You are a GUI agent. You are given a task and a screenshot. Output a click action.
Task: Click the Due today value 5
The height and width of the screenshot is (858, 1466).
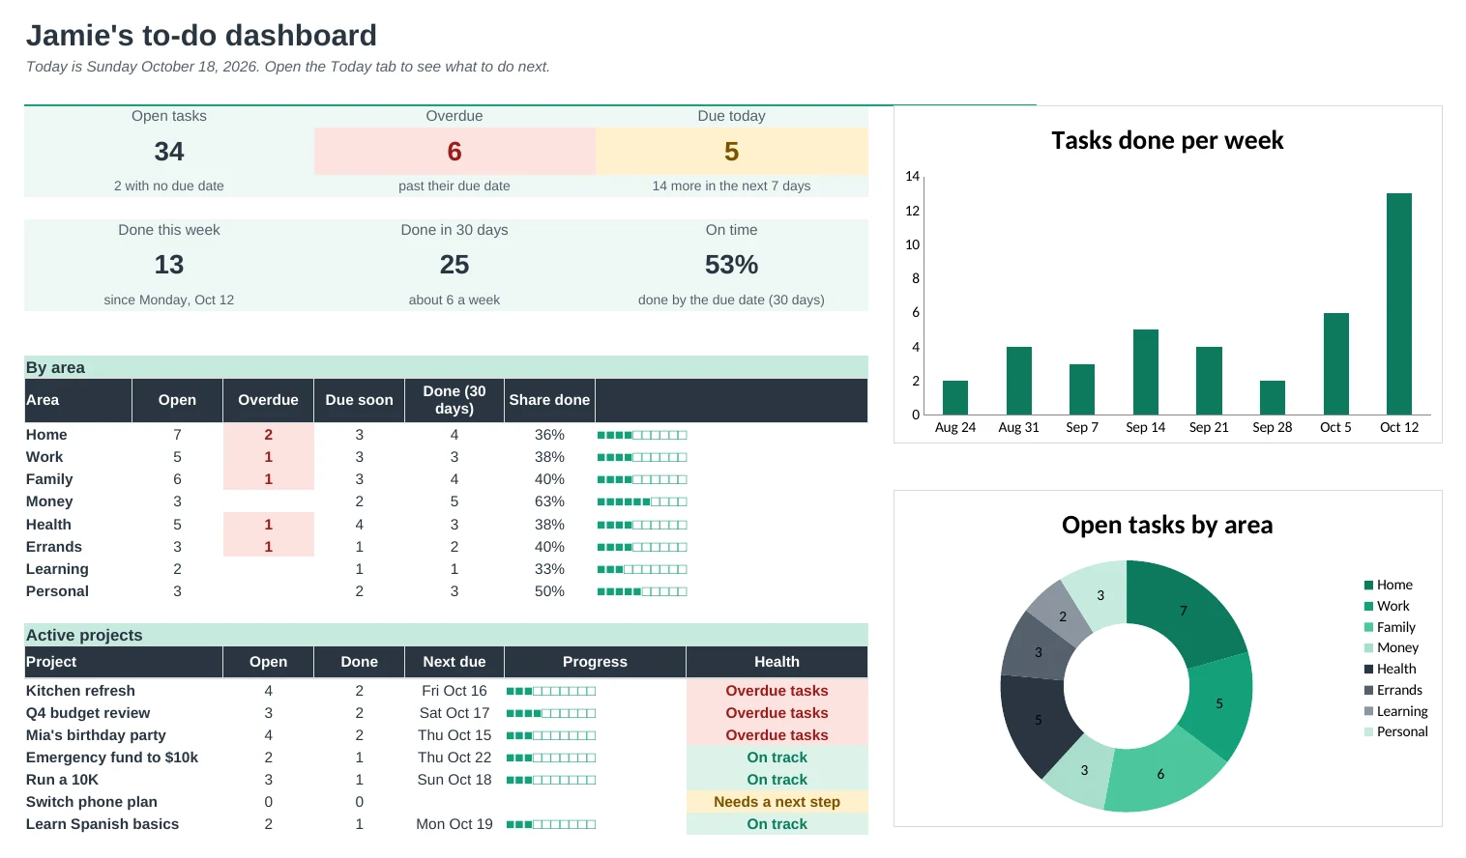[x=732, y=152]
